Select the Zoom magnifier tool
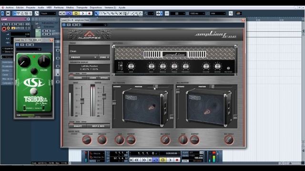Viewport: 305px width, 171px height. point(116,13)
